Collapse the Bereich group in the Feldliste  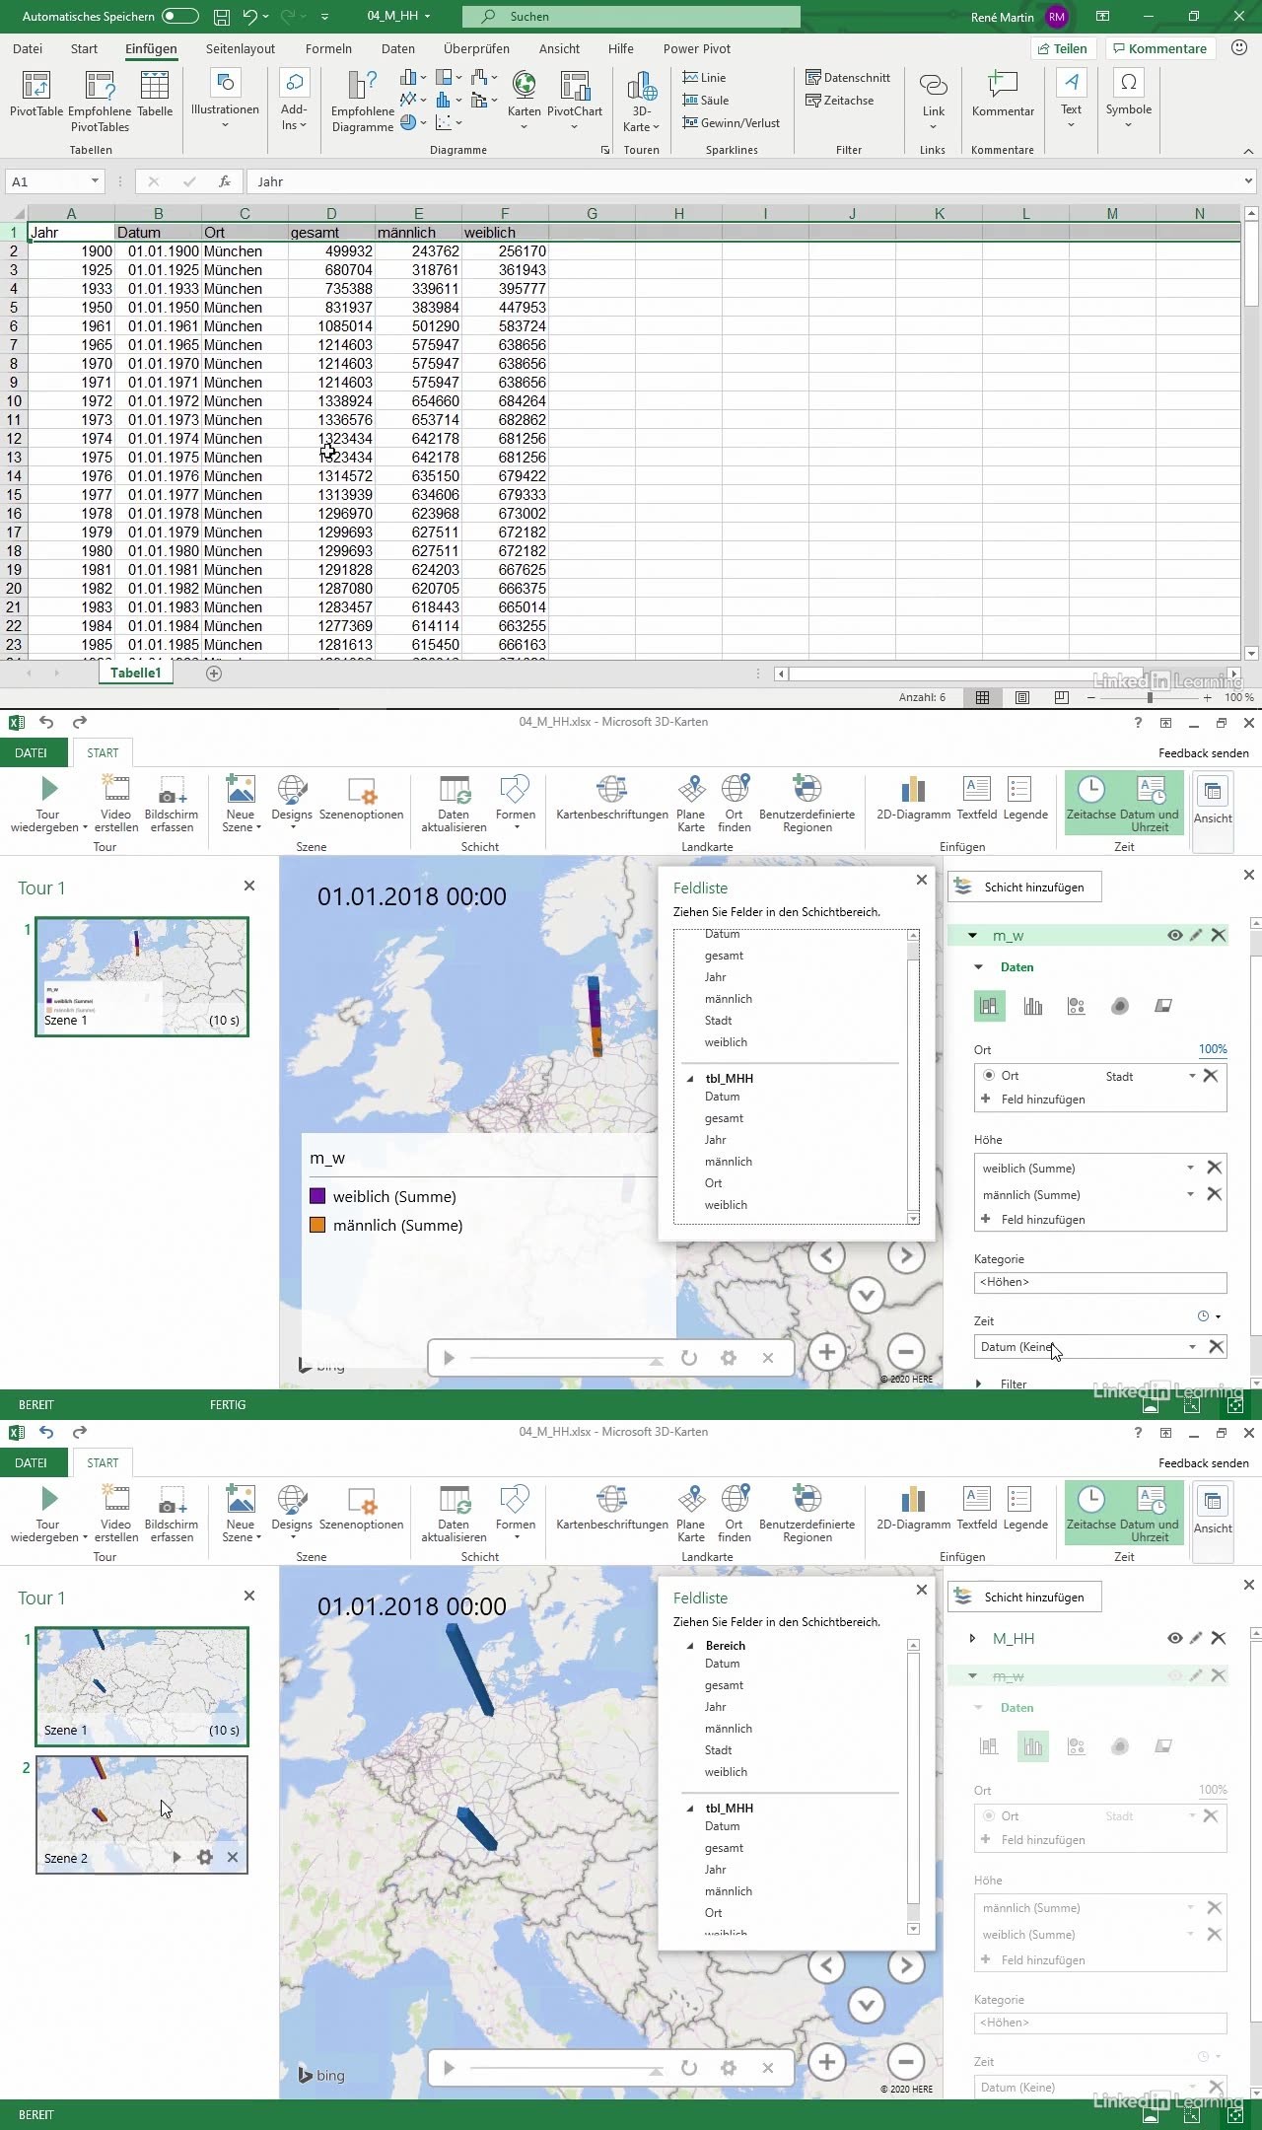[690, 1646]
